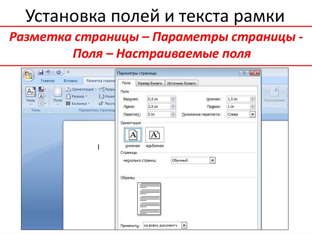Open theme effects dropdown
The image size is (312, 234).
pyautogui.click(x=42, y=103)
